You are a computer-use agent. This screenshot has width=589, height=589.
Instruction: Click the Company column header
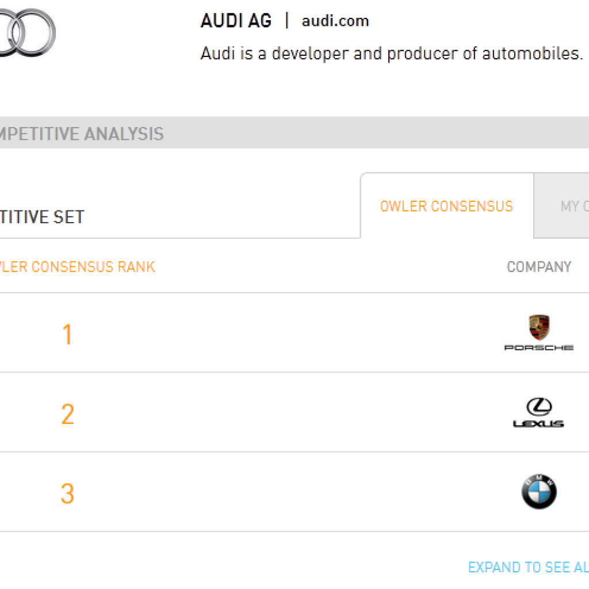[539, 267]
